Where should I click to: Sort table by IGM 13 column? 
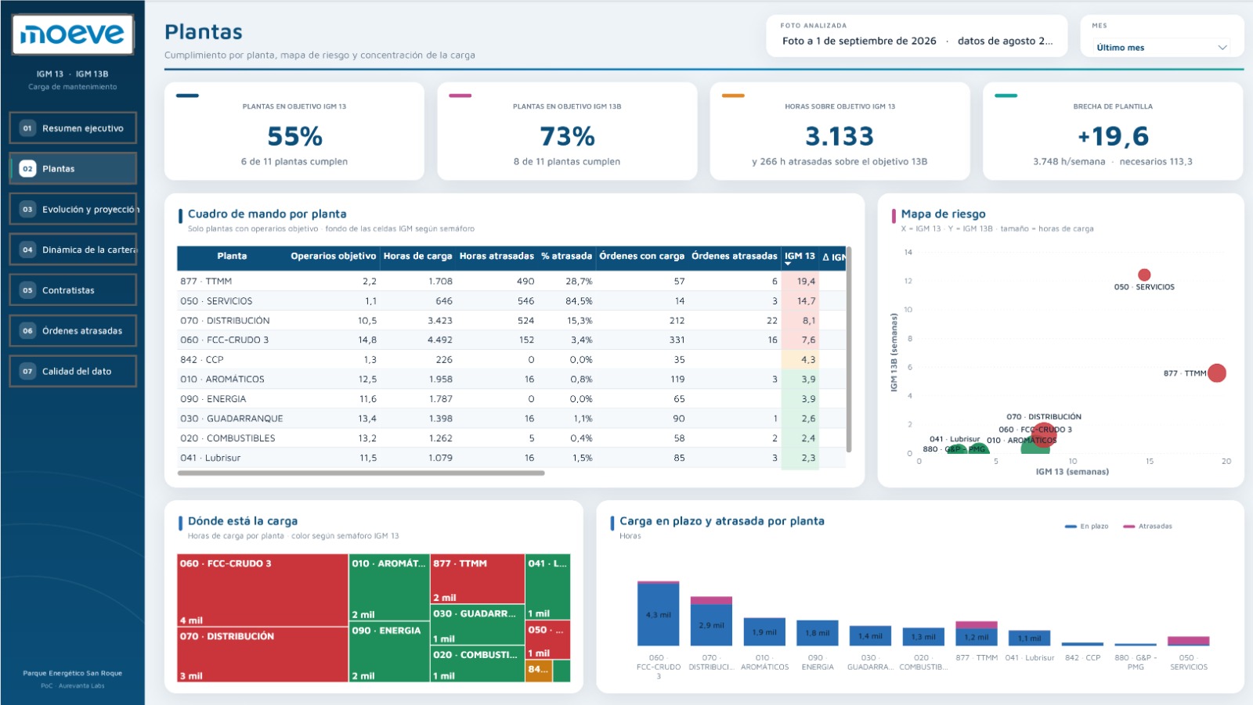800,257
